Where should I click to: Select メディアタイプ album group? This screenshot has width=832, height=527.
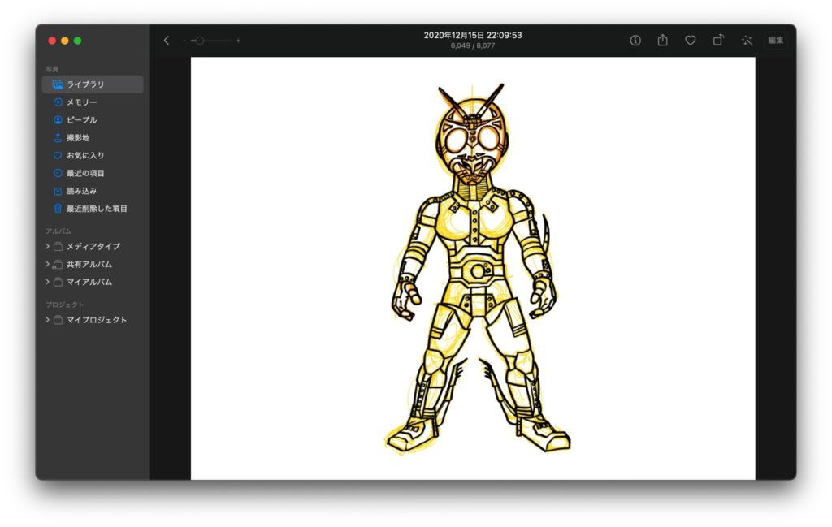pyautogui.click(x=93, y=246)
